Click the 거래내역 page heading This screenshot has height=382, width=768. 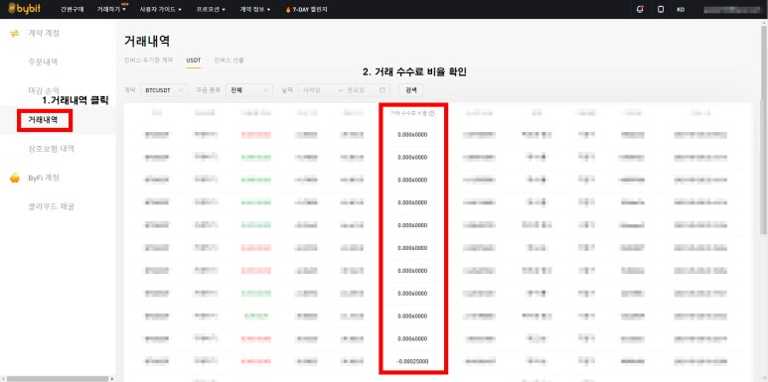(x=147, y=41)
